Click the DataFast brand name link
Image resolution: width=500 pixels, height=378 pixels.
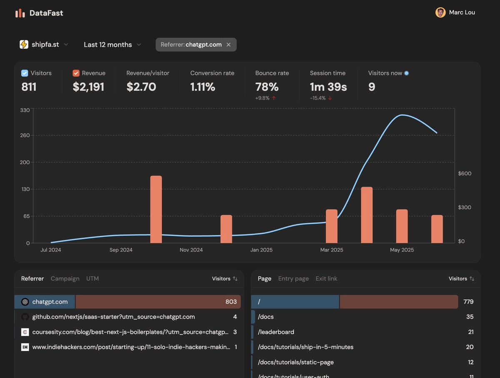[46, 13]
